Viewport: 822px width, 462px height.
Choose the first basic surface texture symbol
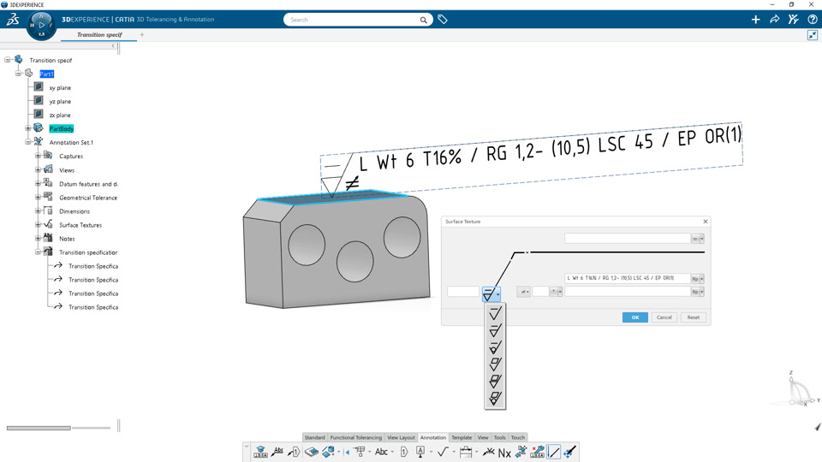[495, 313]
